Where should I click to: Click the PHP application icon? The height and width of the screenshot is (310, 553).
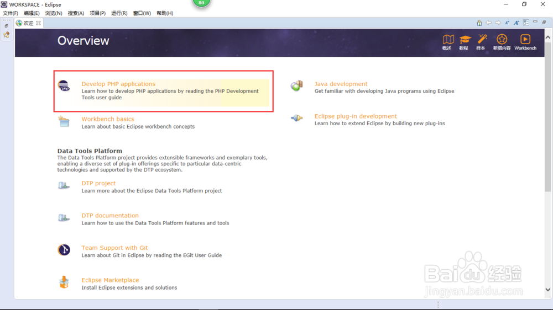(64, 85)
